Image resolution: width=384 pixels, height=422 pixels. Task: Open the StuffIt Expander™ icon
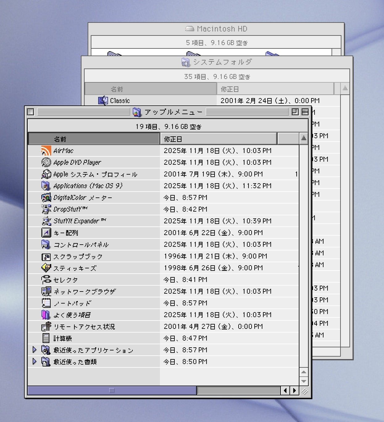click(x=46, y=221)
